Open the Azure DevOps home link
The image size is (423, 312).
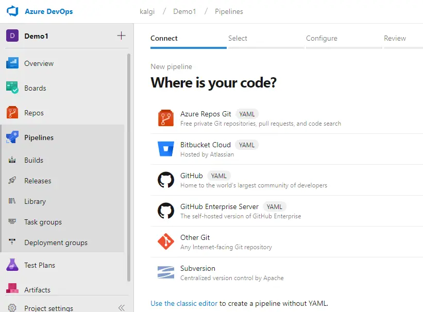(48, 11)
